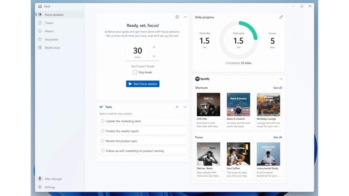Open the Tasks panel more options menu
The width and height of the screenshot is (349, 196).
coord(185,107)
